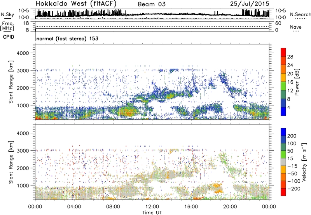Select the light green 15–50 Velocity colorbar segment
The image size is (311, 215).
283,154
